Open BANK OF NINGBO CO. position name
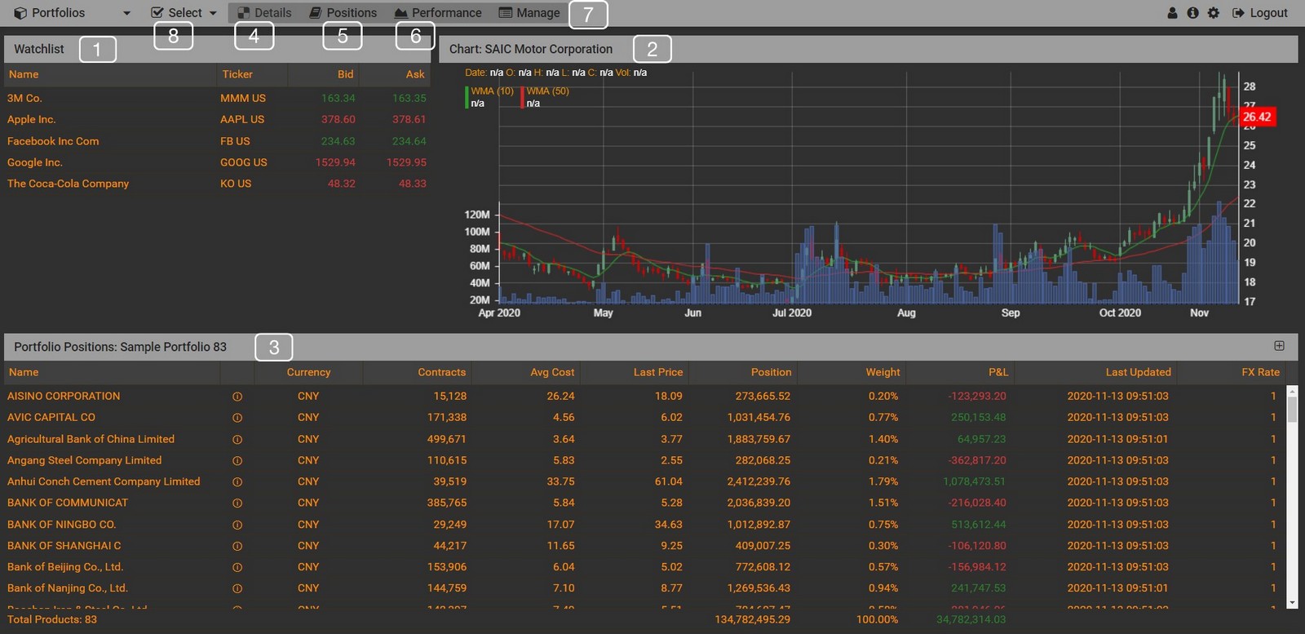 pos(62,525)
